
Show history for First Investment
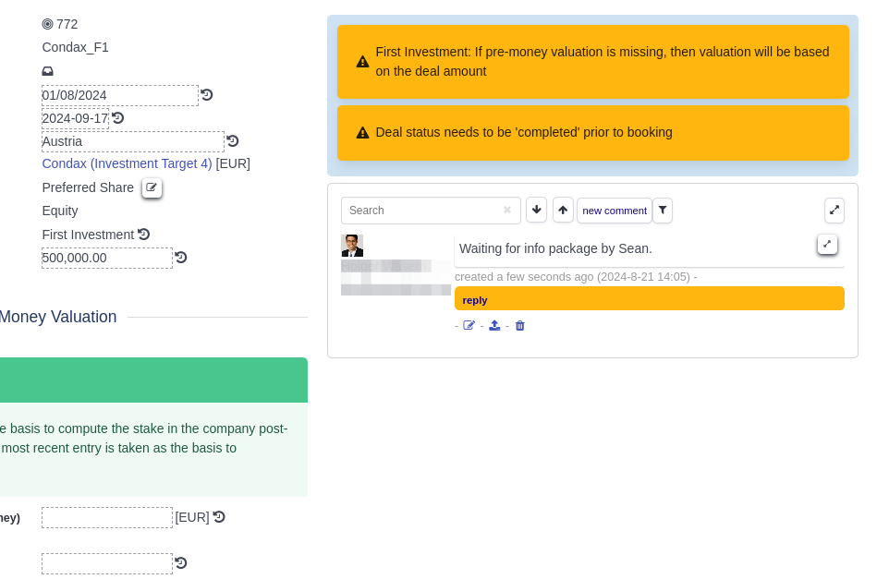(x=144, y=235)
